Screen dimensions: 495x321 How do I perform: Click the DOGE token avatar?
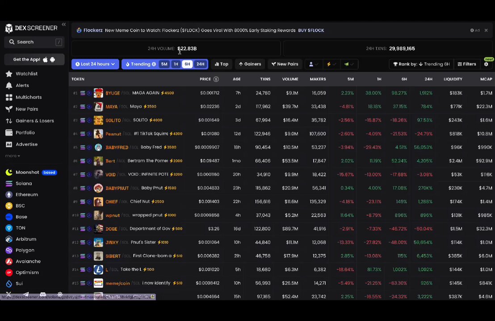point(98,229)
